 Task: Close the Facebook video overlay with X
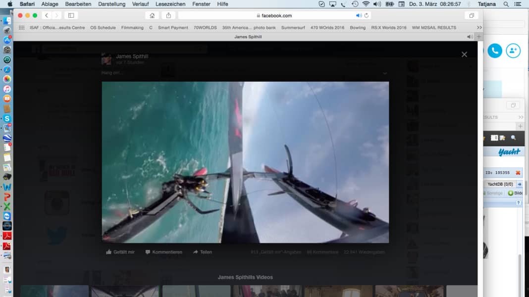(x=464, y=54)
